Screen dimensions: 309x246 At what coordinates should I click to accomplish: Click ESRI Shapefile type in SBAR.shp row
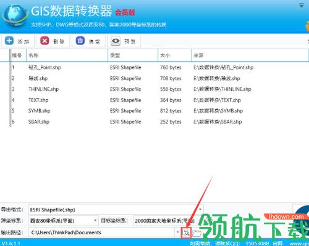pos(125,121)
